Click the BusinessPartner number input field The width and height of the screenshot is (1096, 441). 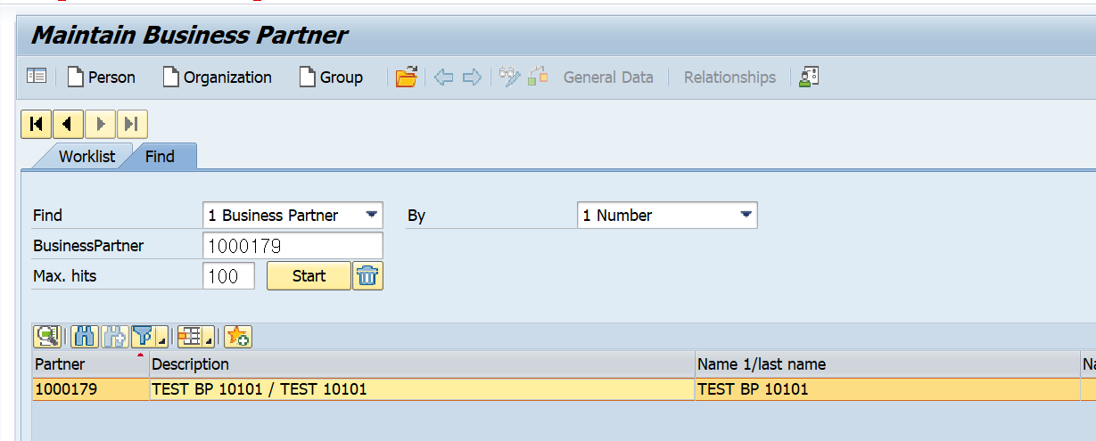click(x=293, y=246)
